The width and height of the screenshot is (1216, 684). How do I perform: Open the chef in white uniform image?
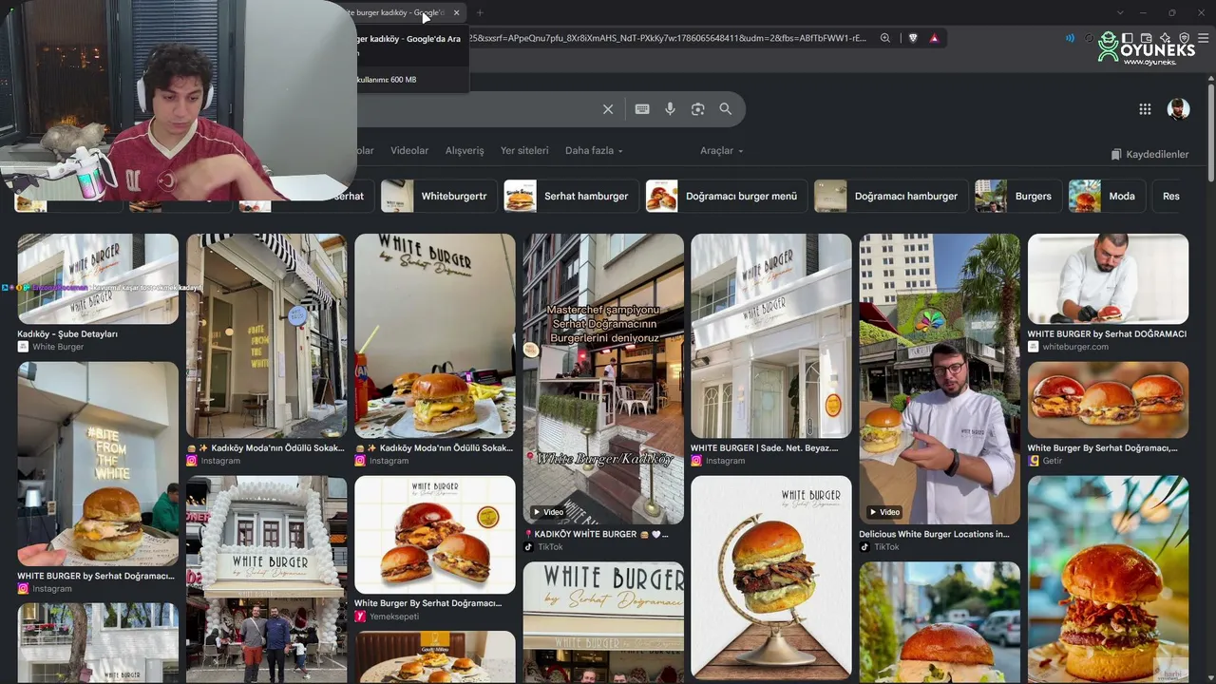1108,279
